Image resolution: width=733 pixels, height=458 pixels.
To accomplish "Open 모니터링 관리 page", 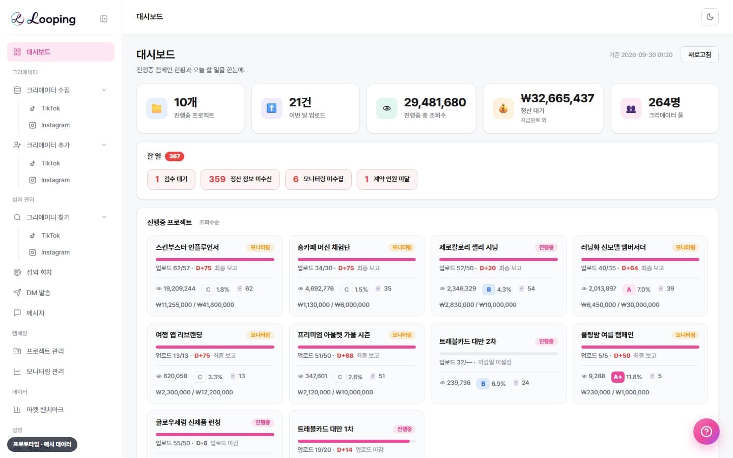I will [x=61, y=371].
